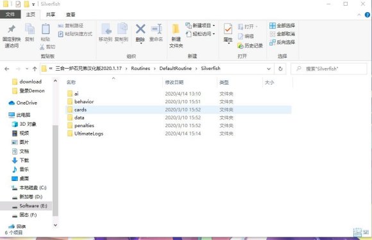The width and height of the screenshot is (372, 240).
Task: Select the ai folder
Action: pyautogui.click(x=178, y=94)
